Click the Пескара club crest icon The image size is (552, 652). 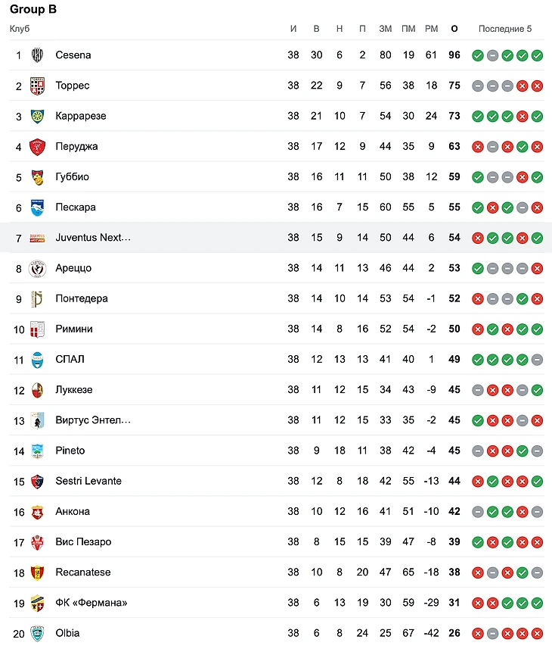(37, 207)
